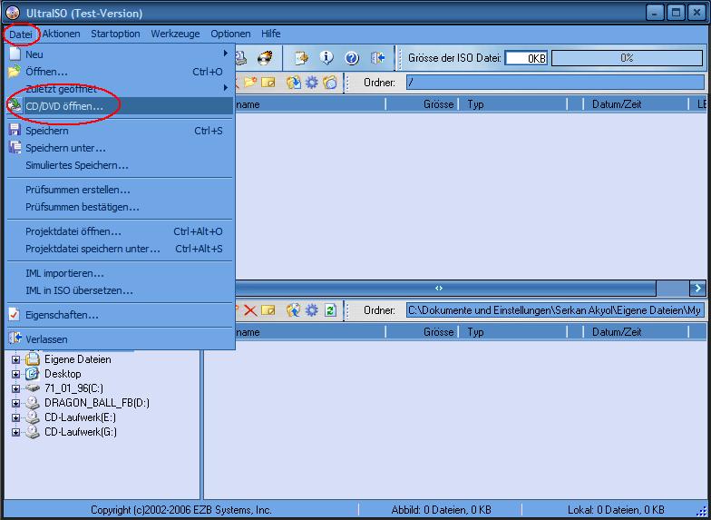
Task: Click new folder icon in ISO pane toolbar
Action: pos(250,82)
